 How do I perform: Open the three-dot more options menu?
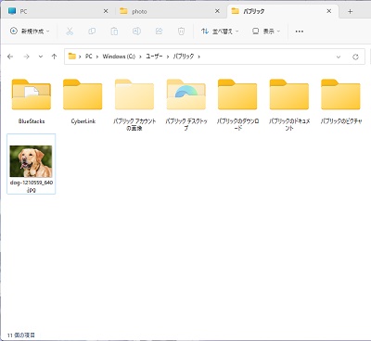300,32
